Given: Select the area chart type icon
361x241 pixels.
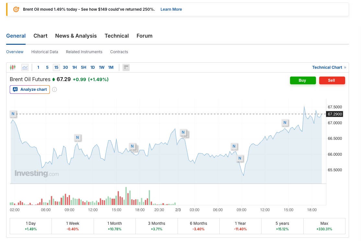Looking at the screenshot, I should [x=25, y=67].
